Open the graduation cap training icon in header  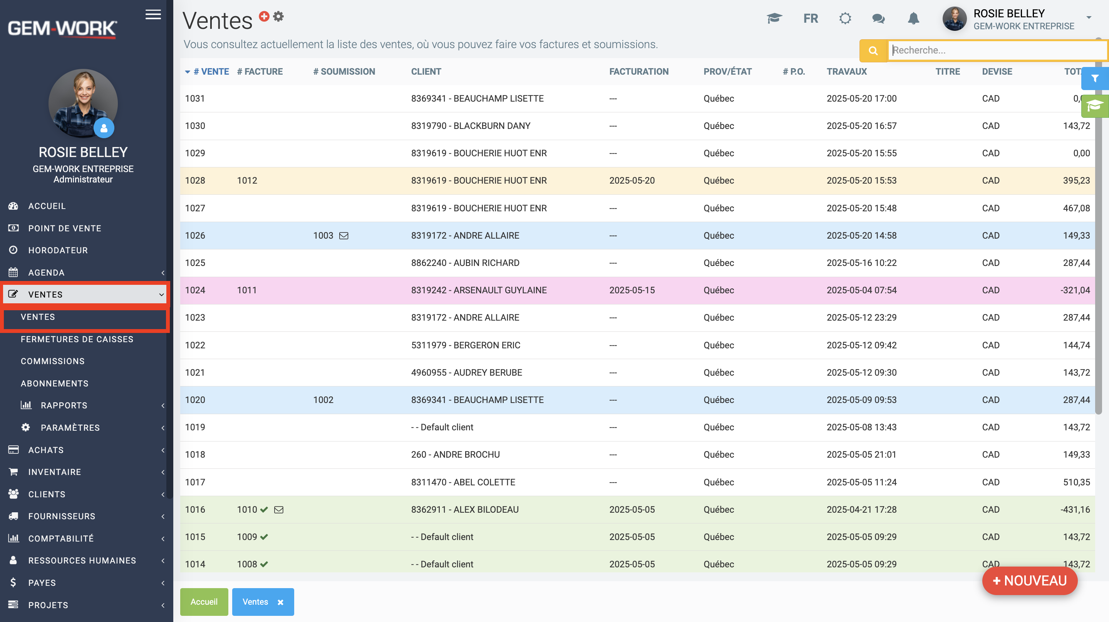[774, 18]
